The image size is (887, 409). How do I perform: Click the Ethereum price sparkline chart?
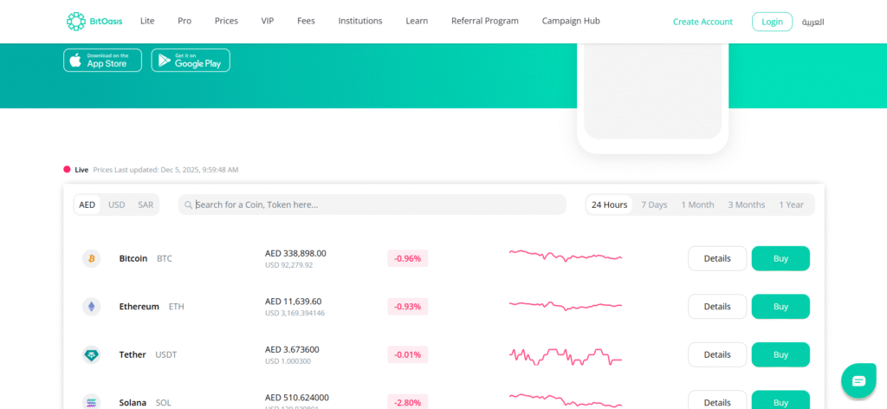click(566, 306)
